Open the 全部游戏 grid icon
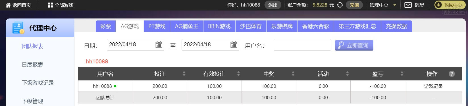 tap(50, 5)
